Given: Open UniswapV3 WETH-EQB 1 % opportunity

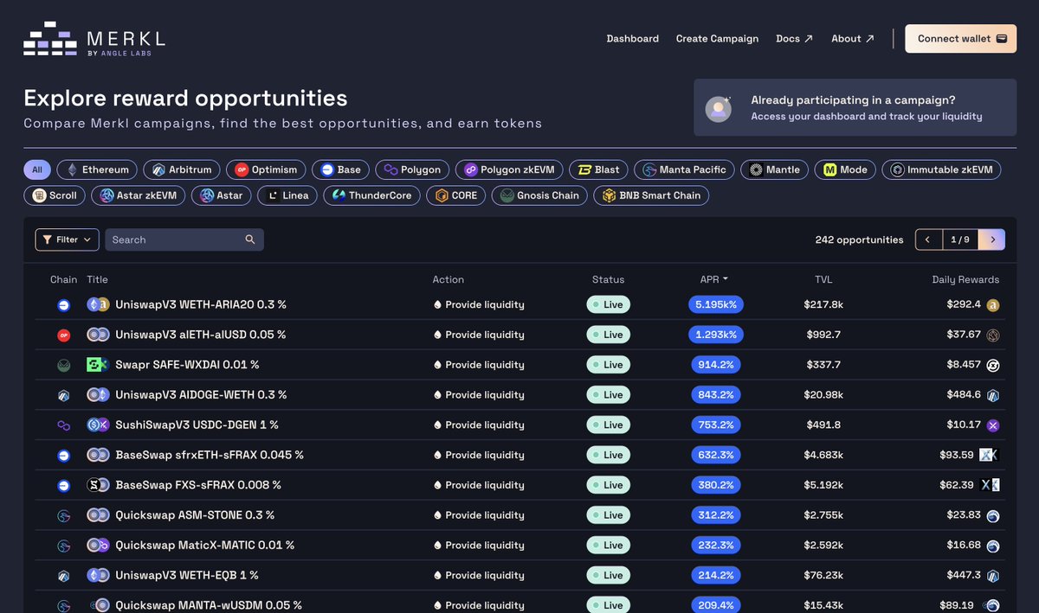Looking at the screenshot, I should coord(187,575).
